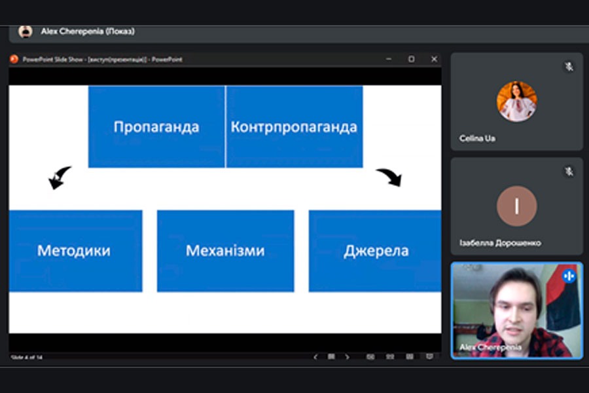
Task: Click the "Контрпропаганда" box on the slide
Action: pos(294,126)
